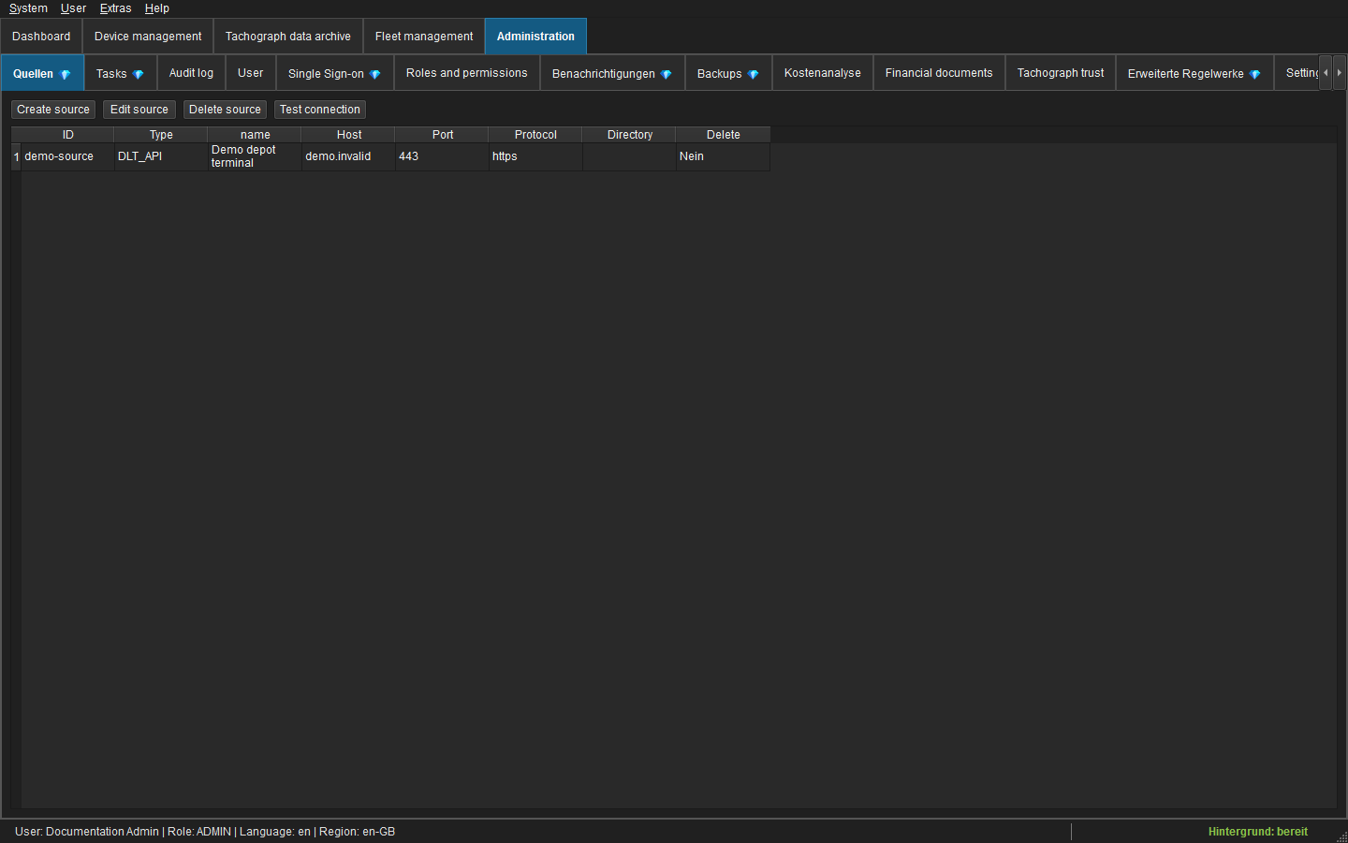Click the diamond icon beside Benachrichtigungen

click(667, 74)
